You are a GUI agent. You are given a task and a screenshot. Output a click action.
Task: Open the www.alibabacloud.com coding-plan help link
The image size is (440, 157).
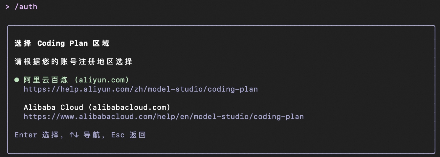pos(164,116)
